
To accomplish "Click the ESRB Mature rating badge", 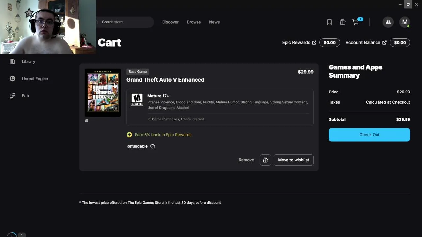I will (137, 99).
